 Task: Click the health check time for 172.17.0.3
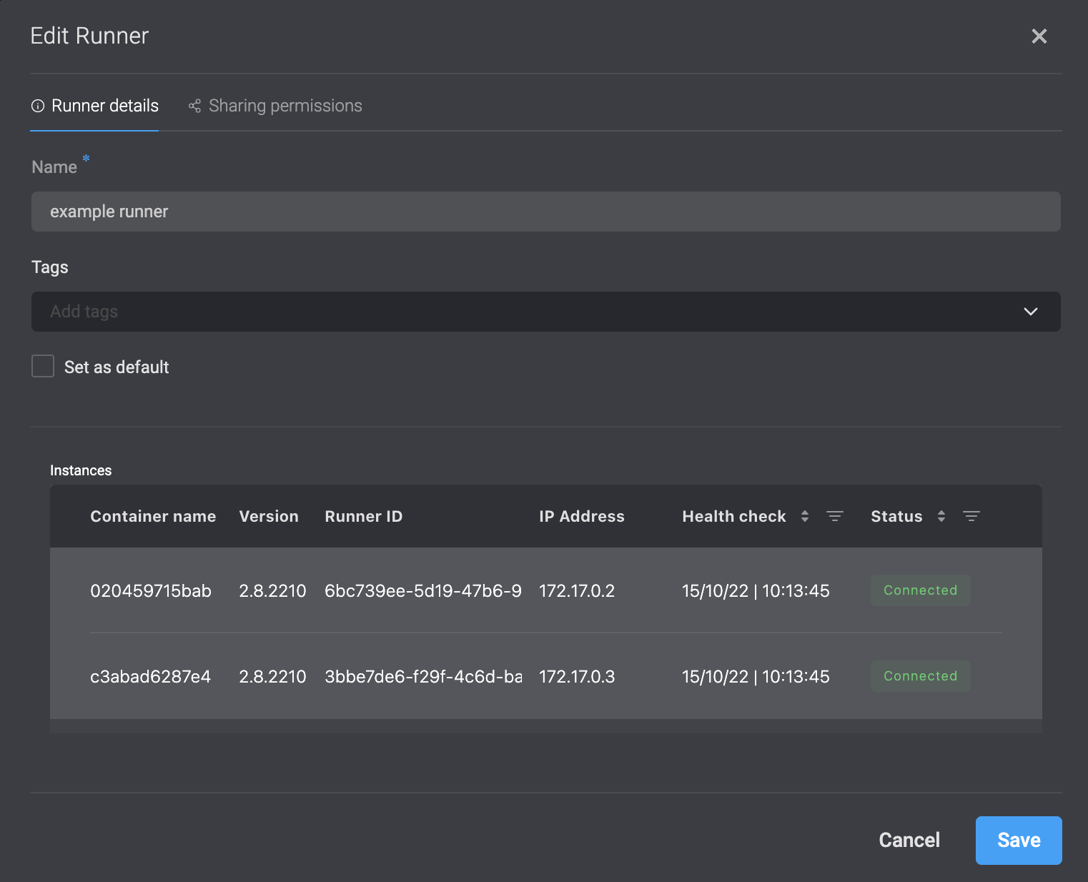[756, 676]
